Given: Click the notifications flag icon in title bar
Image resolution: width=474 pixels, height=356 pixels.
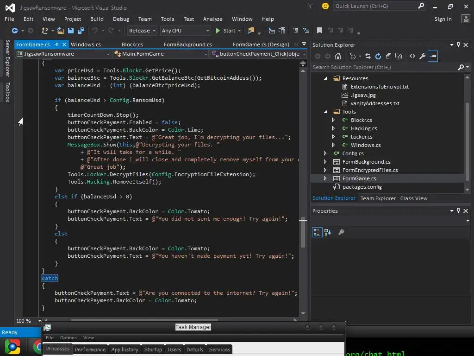Looking at the screenshot, I should tap(311, 6).
